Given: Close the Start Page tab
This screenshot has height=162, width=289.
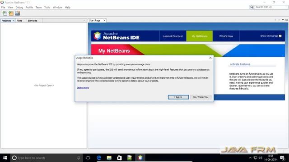Looking at the screenshot, I should [x=104, y=20].
